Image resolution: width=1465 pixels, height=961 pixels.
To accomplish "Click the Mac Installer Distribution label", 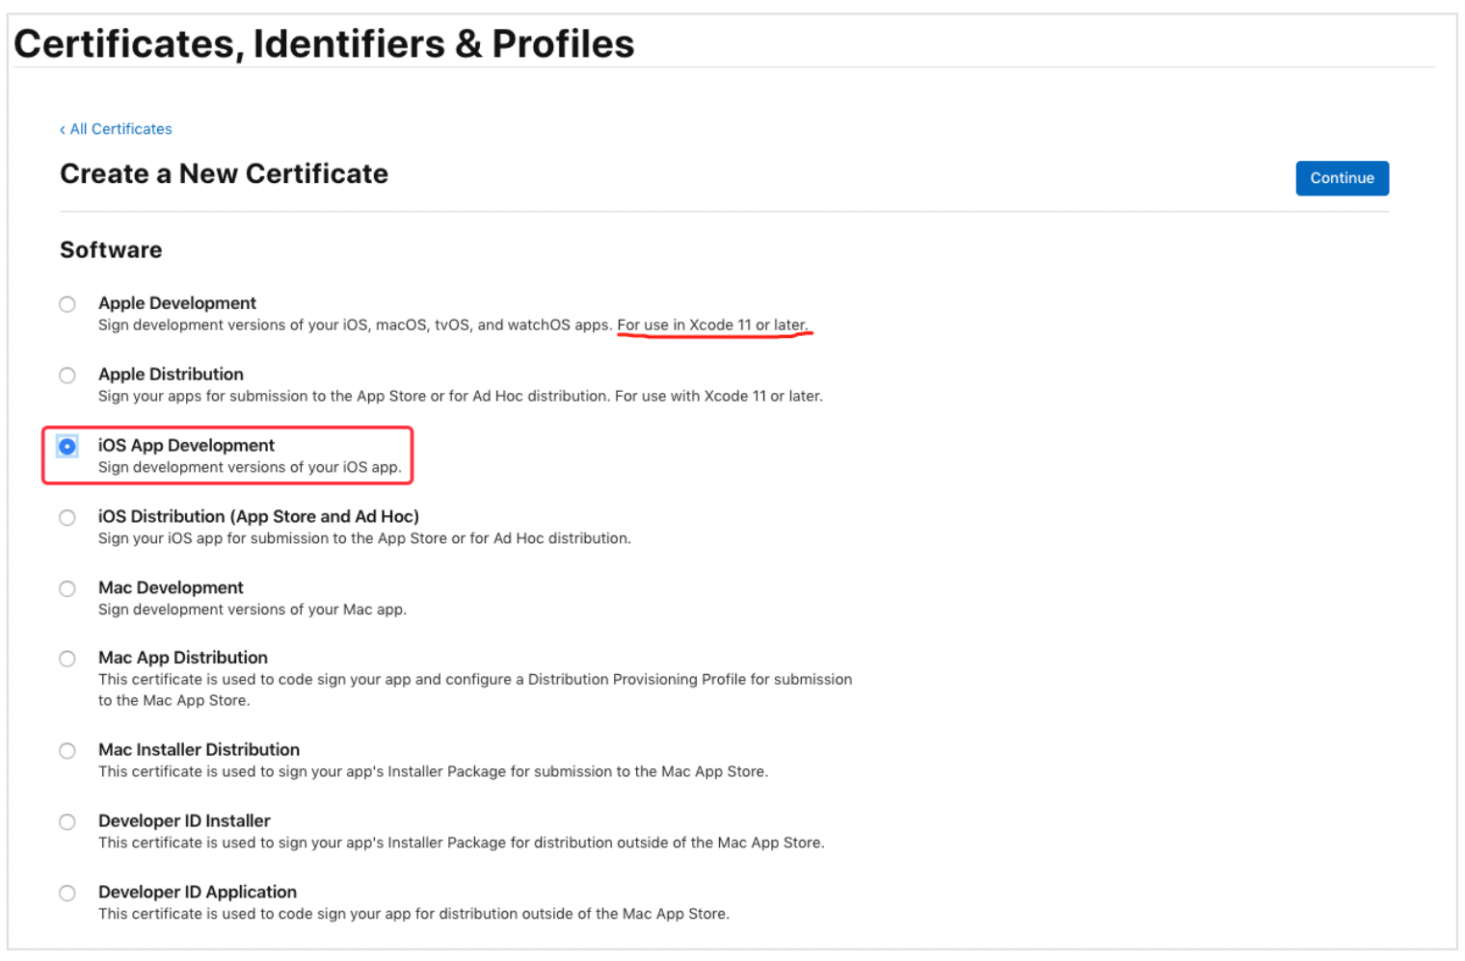I will coord(199,750).
